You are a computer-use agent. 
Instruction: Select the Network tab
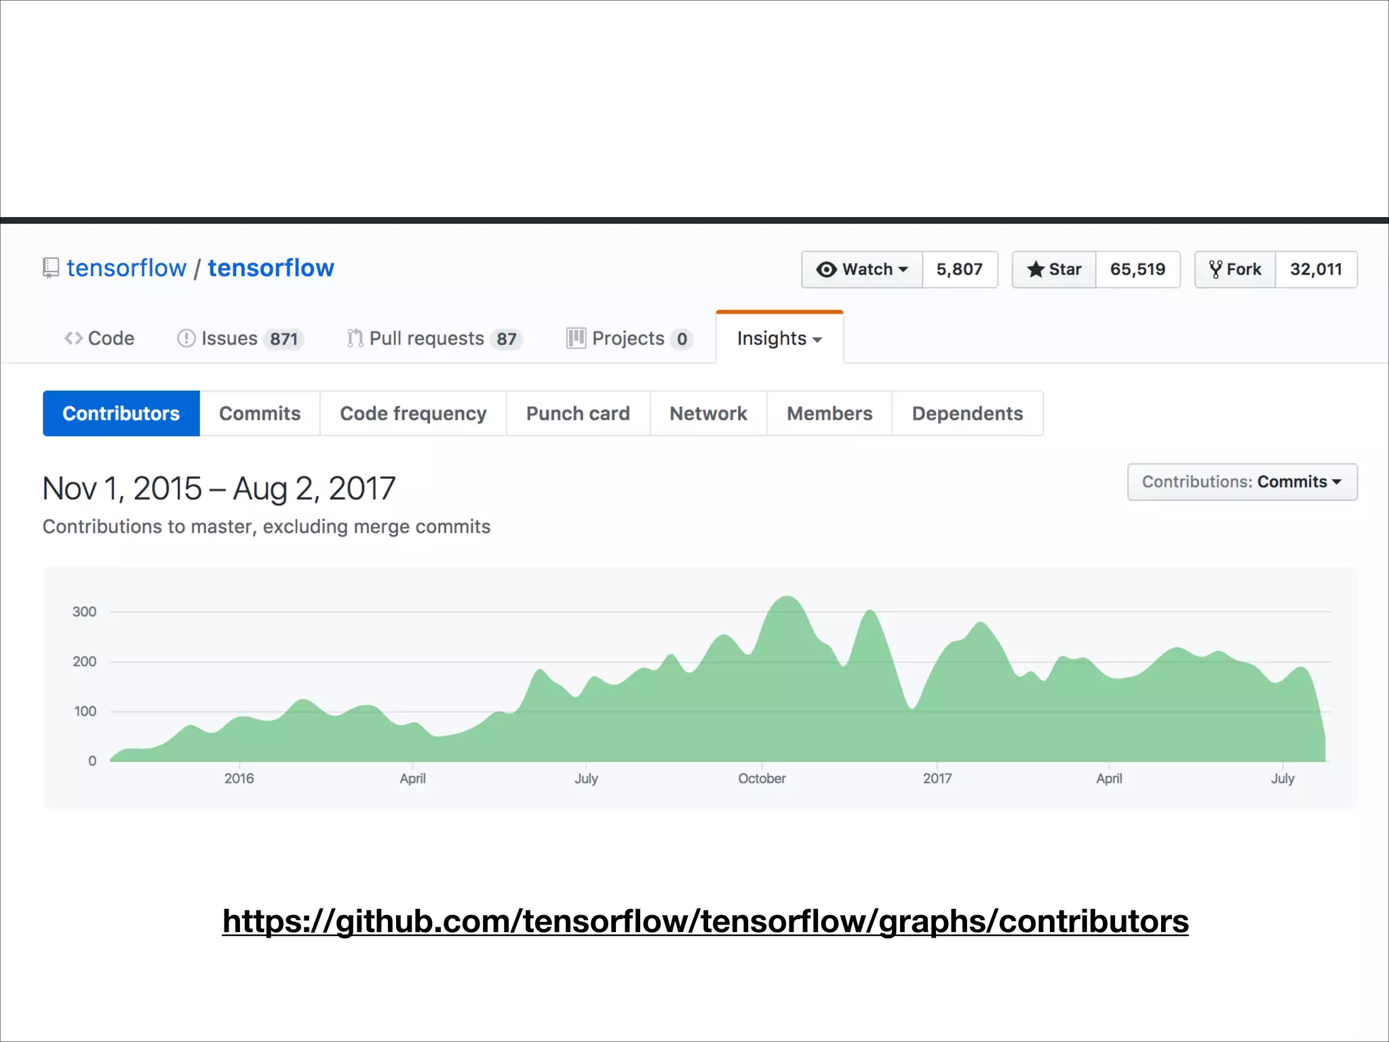coord(708,413)
